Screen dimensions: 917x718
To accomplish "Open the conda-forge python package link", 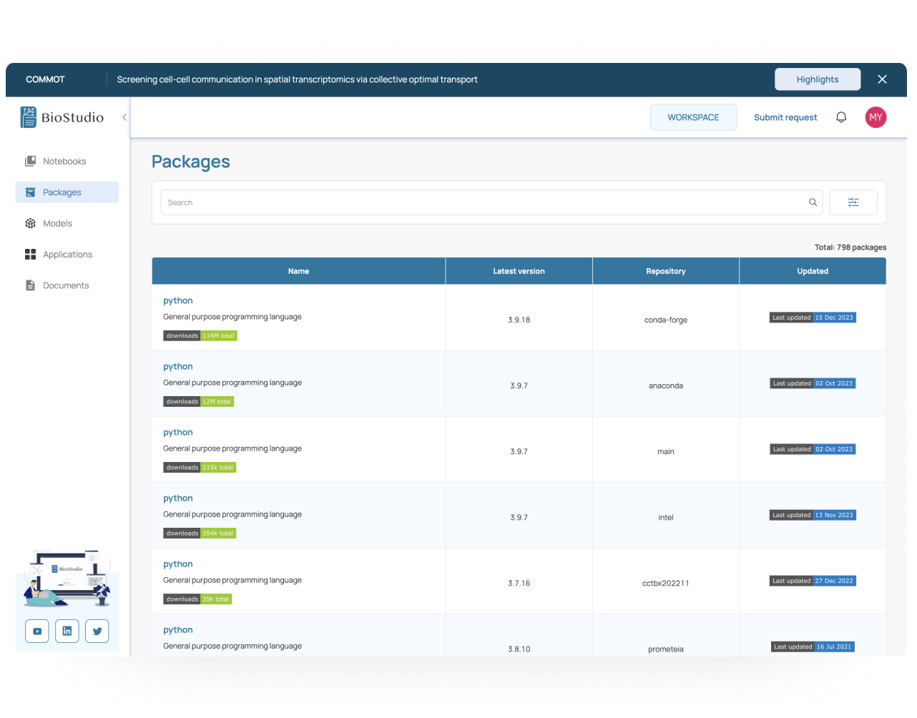I will [x=178, y=300].
